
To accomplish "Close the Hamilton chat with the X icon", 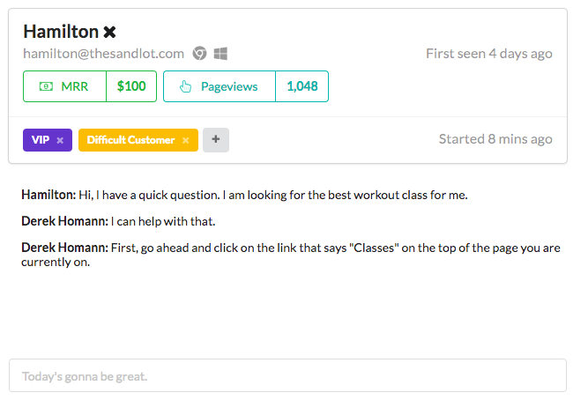I will pos(109,32).
